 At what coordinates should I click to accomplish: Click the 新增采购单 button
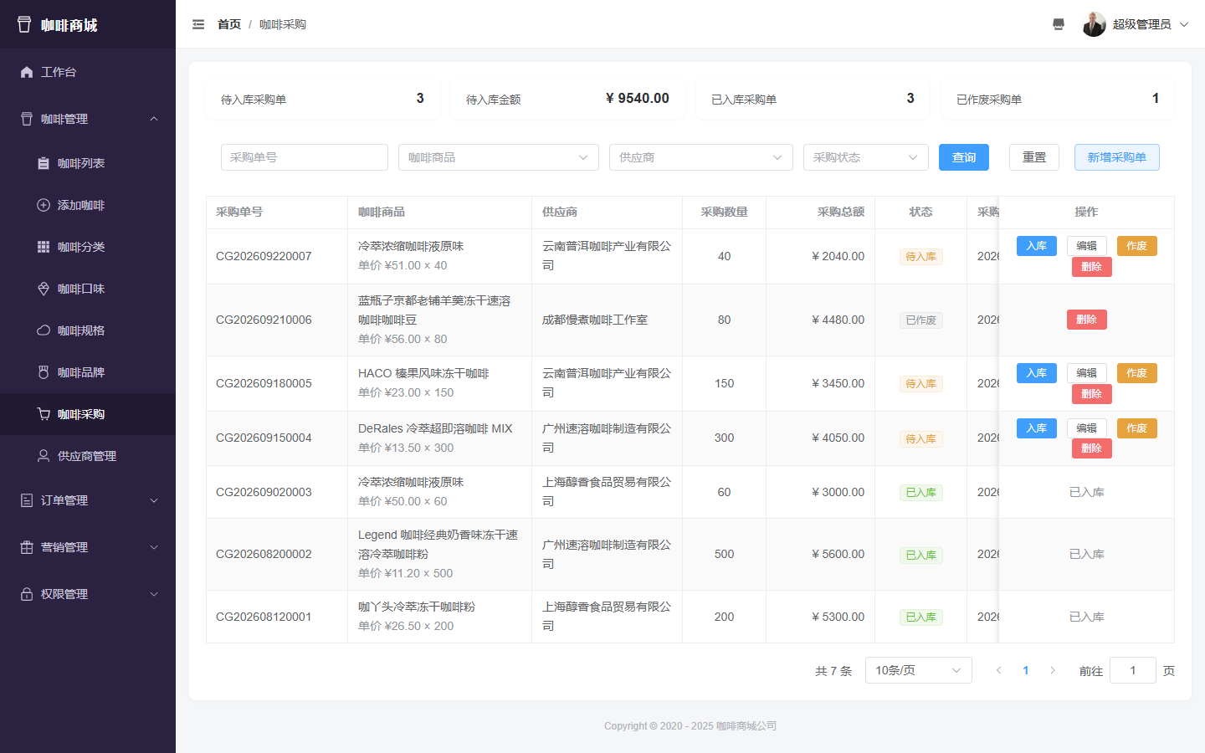pos(1117,157)
